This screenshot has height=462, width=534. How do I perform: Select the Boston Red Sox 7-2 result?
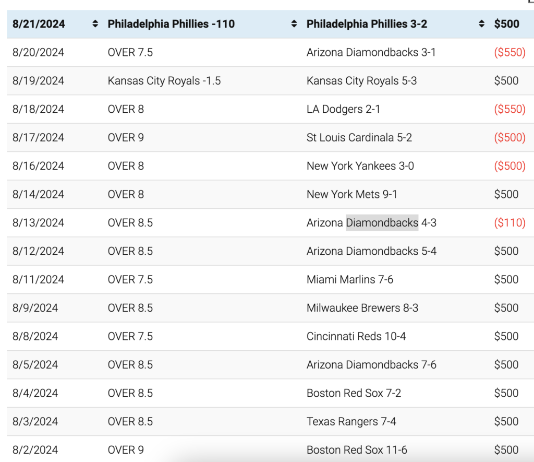[x=354, y=393]
